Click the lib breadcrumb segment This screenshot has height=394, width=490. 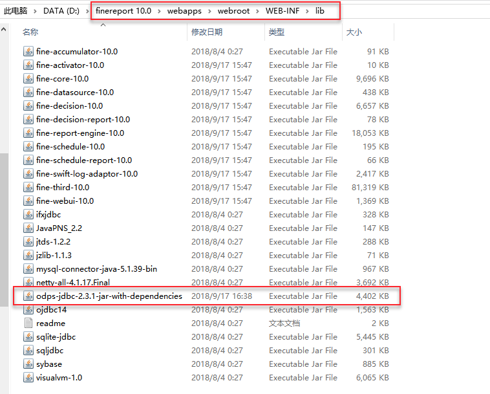(320, 11)
